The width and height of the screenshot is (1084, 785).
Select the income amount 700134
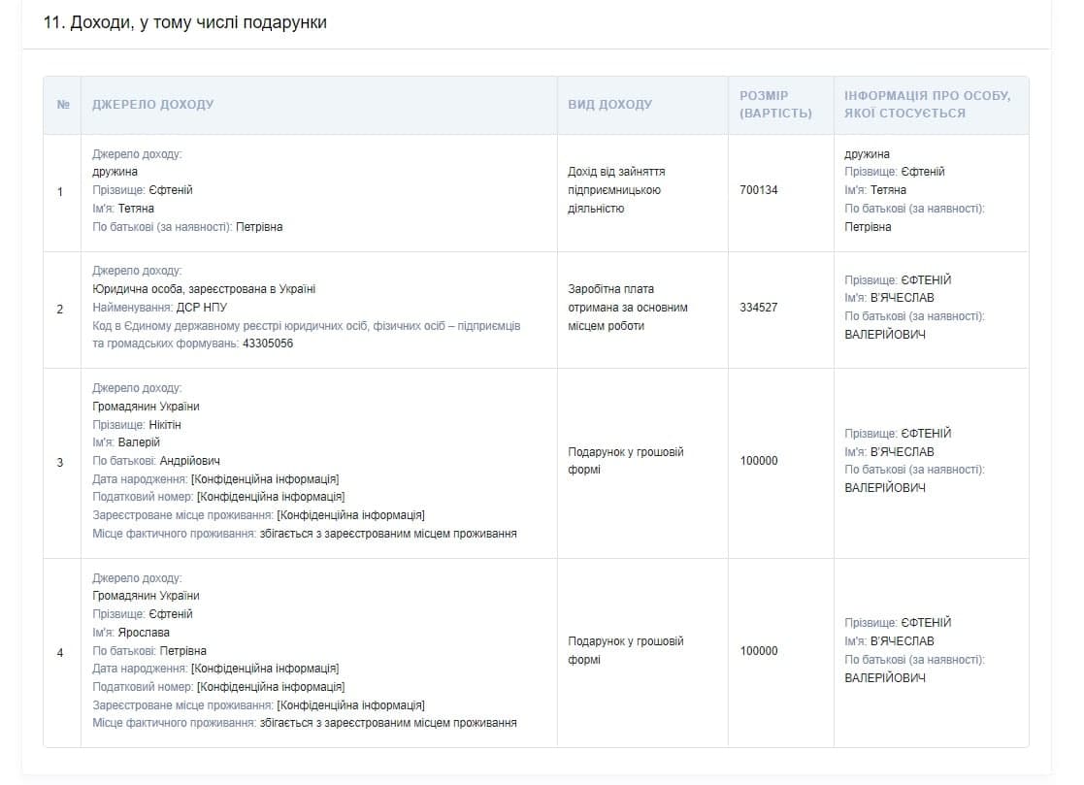tap(758, 190)
